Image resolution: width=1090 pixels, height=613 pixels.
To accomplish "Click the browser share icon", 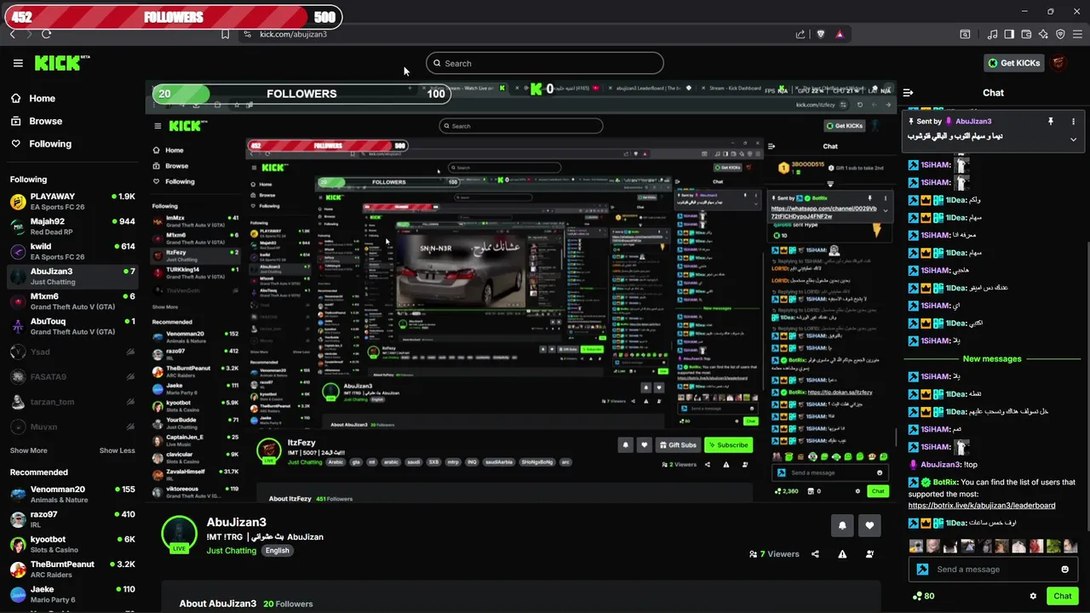I will [800, 34].
